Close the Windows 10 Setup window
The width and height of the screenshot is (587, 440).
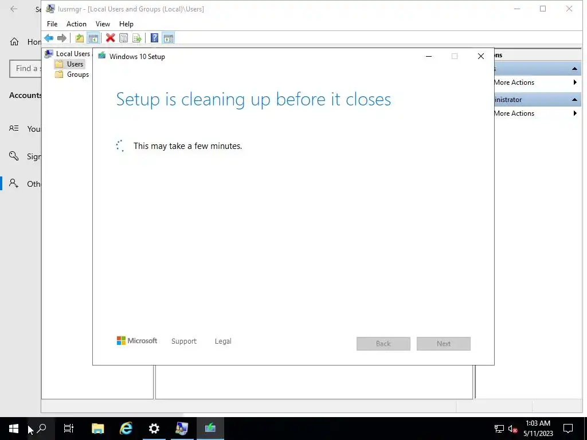[481, 56]
